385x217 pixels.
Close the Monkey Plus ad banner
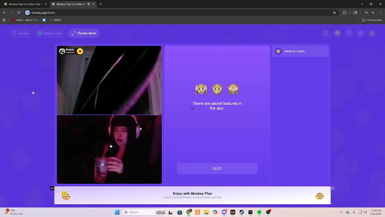pyautogui.click(x=332, y=188)
